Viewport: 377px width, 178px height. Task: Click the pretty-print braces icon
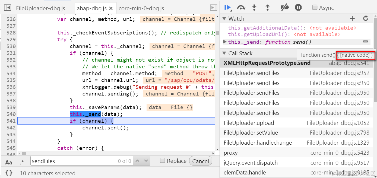click(x=9, y=173)
